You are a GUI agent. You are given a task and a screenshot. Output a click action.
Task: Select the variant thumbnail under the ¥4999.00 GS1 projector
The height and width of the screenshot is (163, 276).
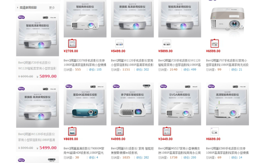[120, 131]
